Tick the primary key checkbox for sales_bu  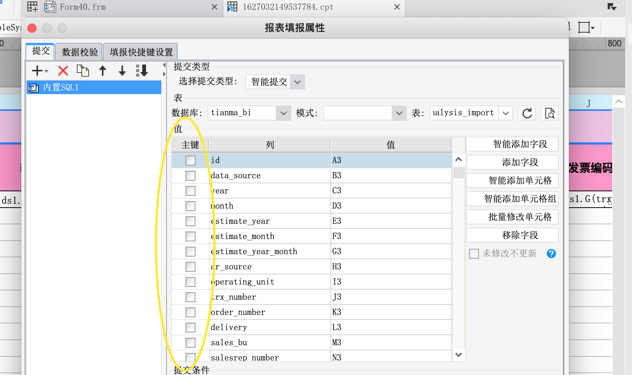[x=191, y=343]
